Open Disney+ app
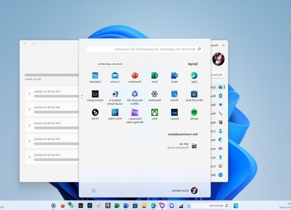The height and width of the screenshot is (210, 291). (x=174, y=114)
